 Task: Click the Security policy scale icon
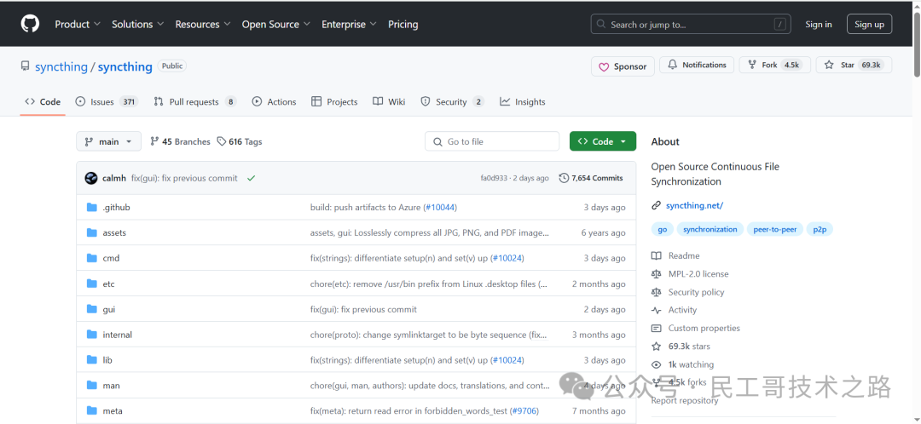point(656,292)
